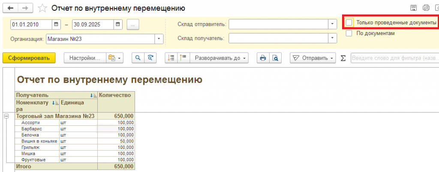Click quantity 100,000 in Барбарис row

tap(116, 129)
